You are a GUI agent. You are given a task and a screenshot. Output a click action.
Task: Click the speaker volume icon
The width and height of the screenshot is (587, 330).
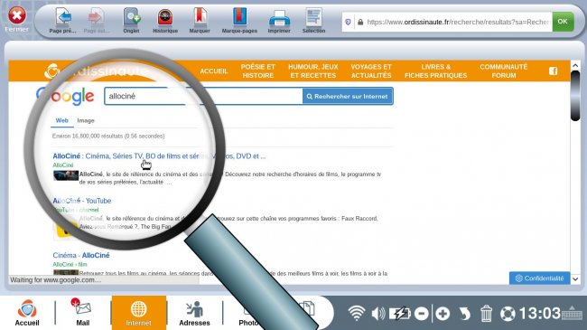[378, 314]
